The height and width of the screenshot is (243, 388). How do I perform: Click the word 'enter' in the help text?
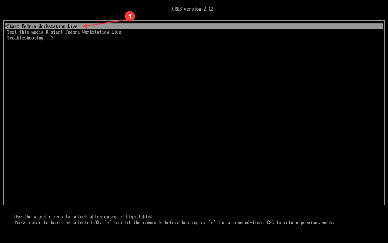(35, 223)
